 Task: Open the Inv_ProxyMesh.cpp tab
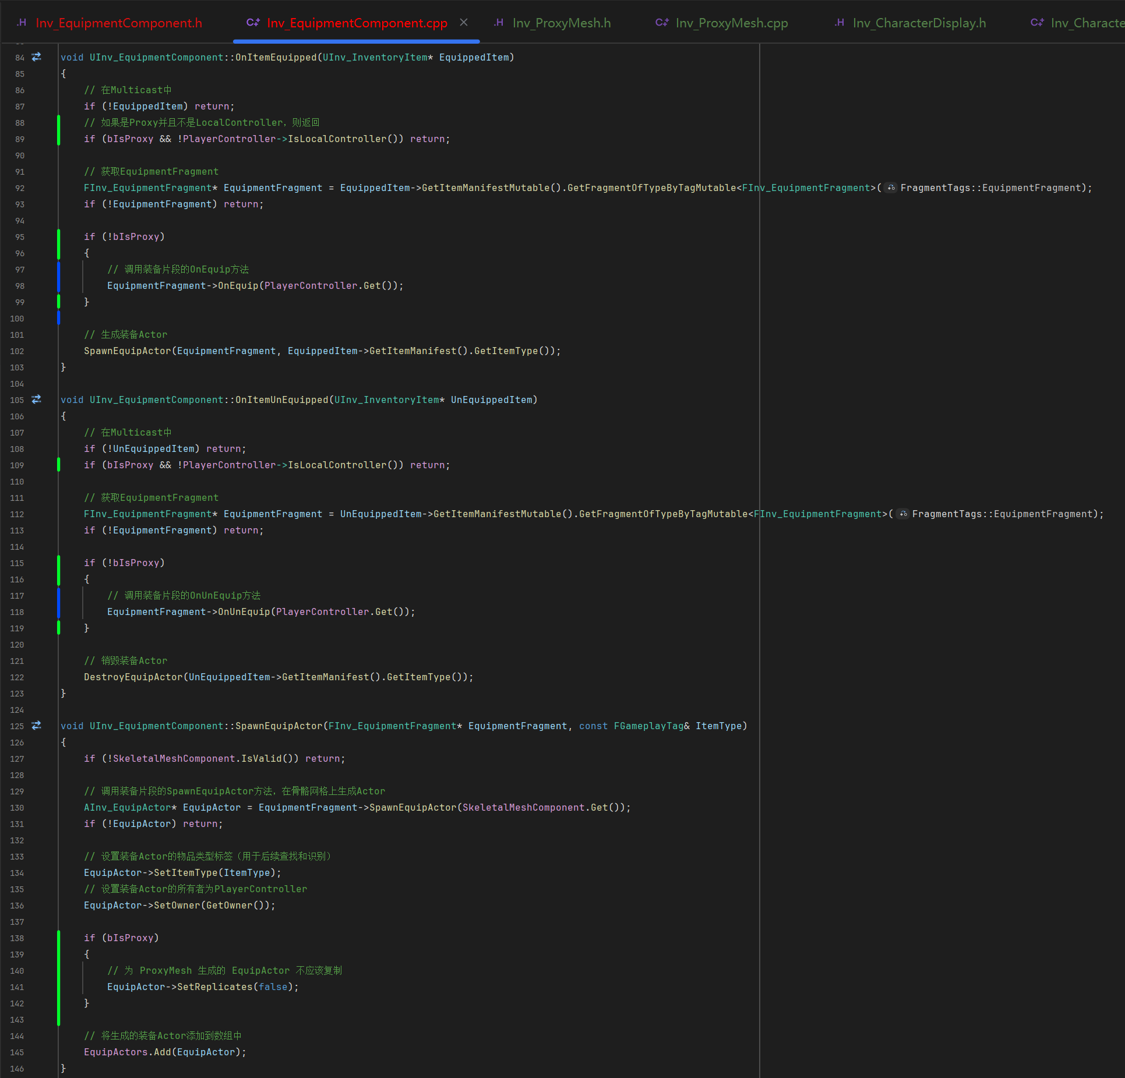click(731, 23)
